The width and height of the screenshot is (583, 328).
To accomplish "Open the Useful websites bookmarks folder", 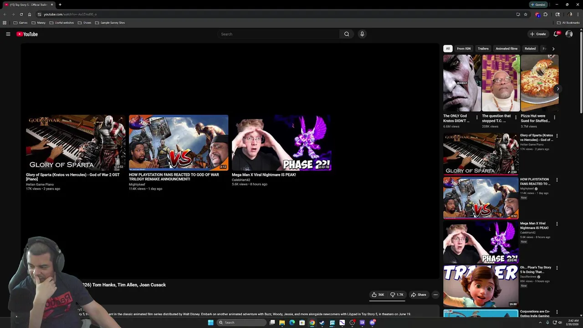I will [61, 23].
